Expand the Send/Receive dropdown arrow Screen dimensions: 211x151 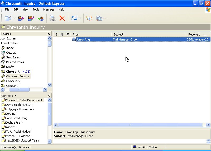pos(80,18)
